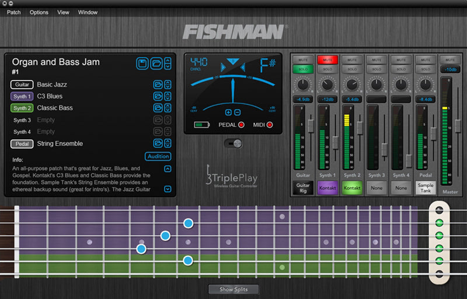The image size is (467, 299).
Task: Click the load folder icon for String Ensemble
Action: pyautogui.click(x=158, y=143)
